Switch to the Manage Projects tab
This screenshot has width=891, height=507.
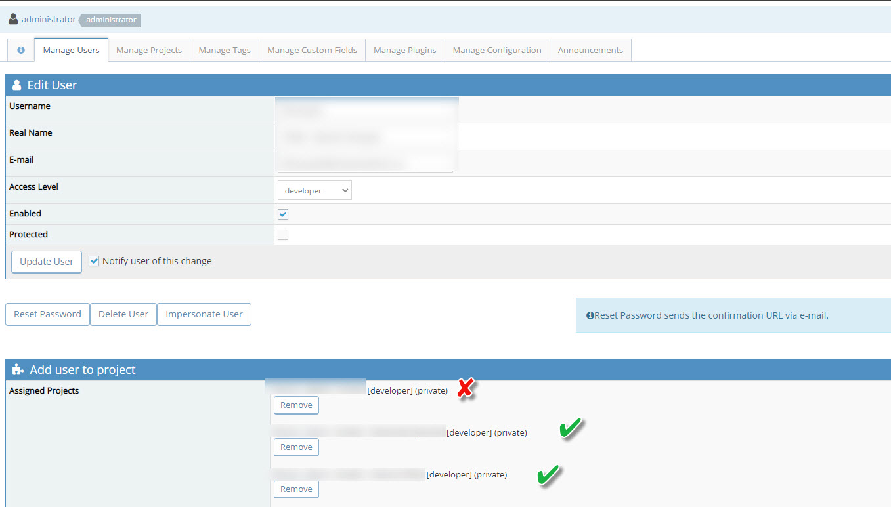149,50
